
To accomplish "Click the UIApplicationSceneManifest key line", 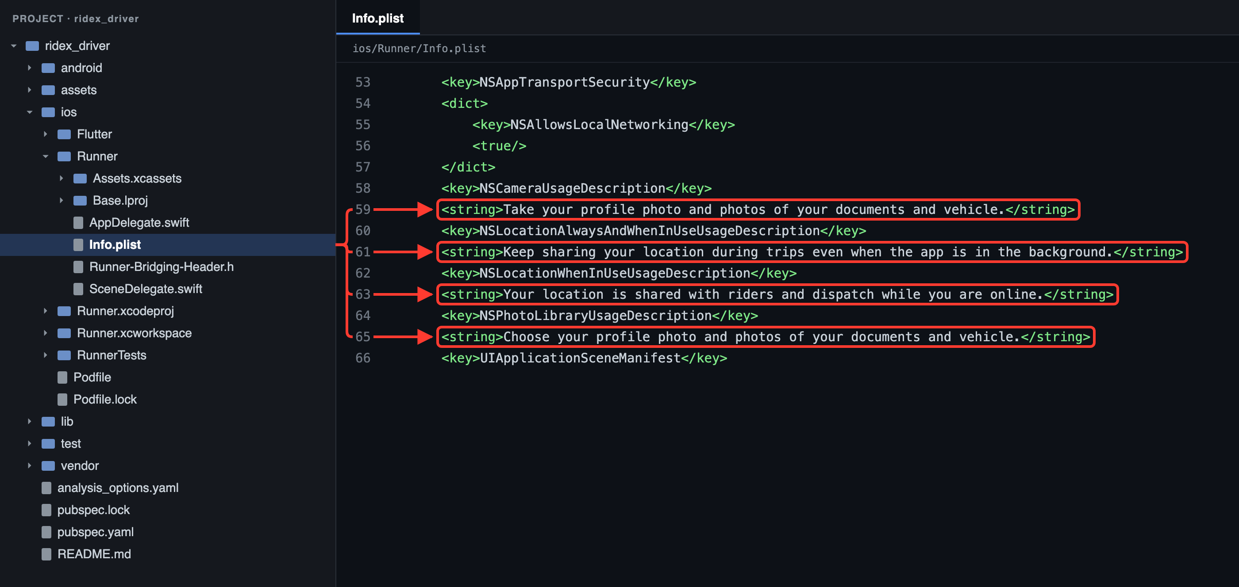I will click(x=584, y=358).
